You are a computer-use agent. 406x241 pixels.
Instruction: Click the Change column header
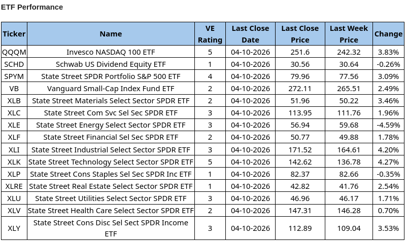(x=388, y=34)
